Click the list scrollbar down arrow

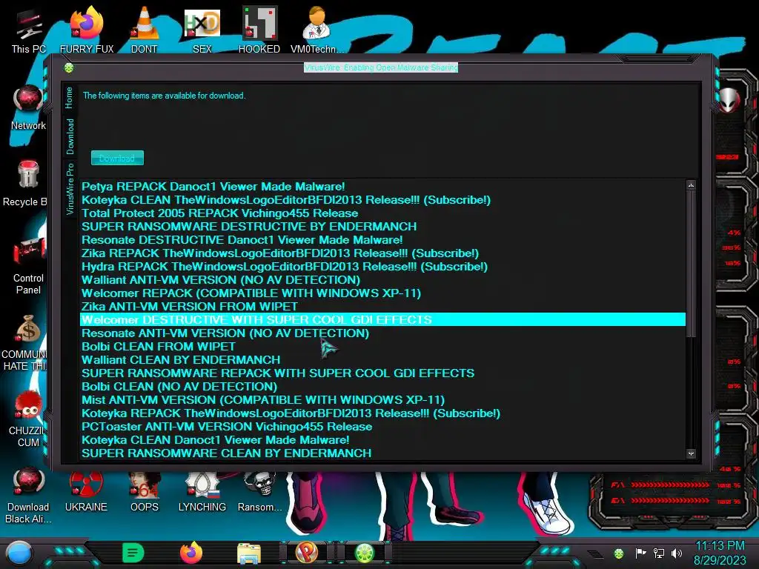(691, 454)
